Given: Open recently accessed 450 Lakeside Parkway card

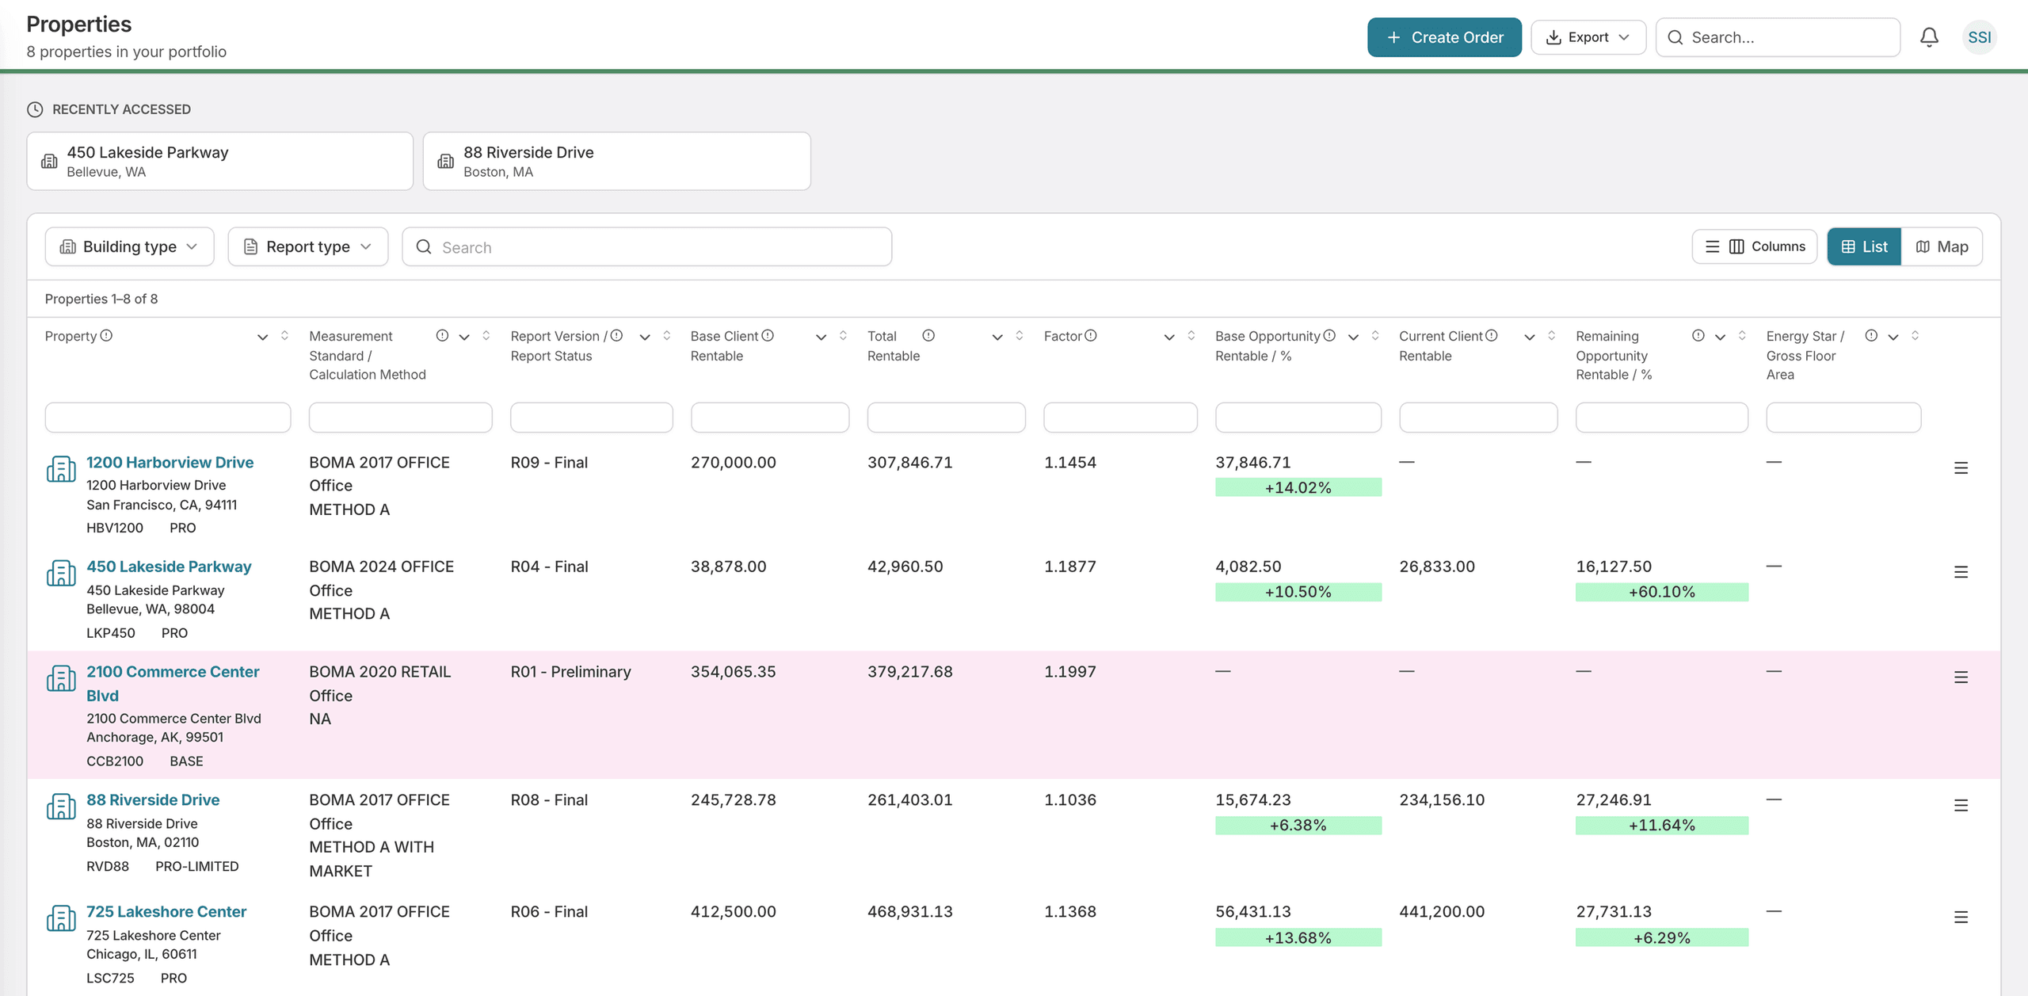Looking at the screenshot, I should [x=219, y=161].
